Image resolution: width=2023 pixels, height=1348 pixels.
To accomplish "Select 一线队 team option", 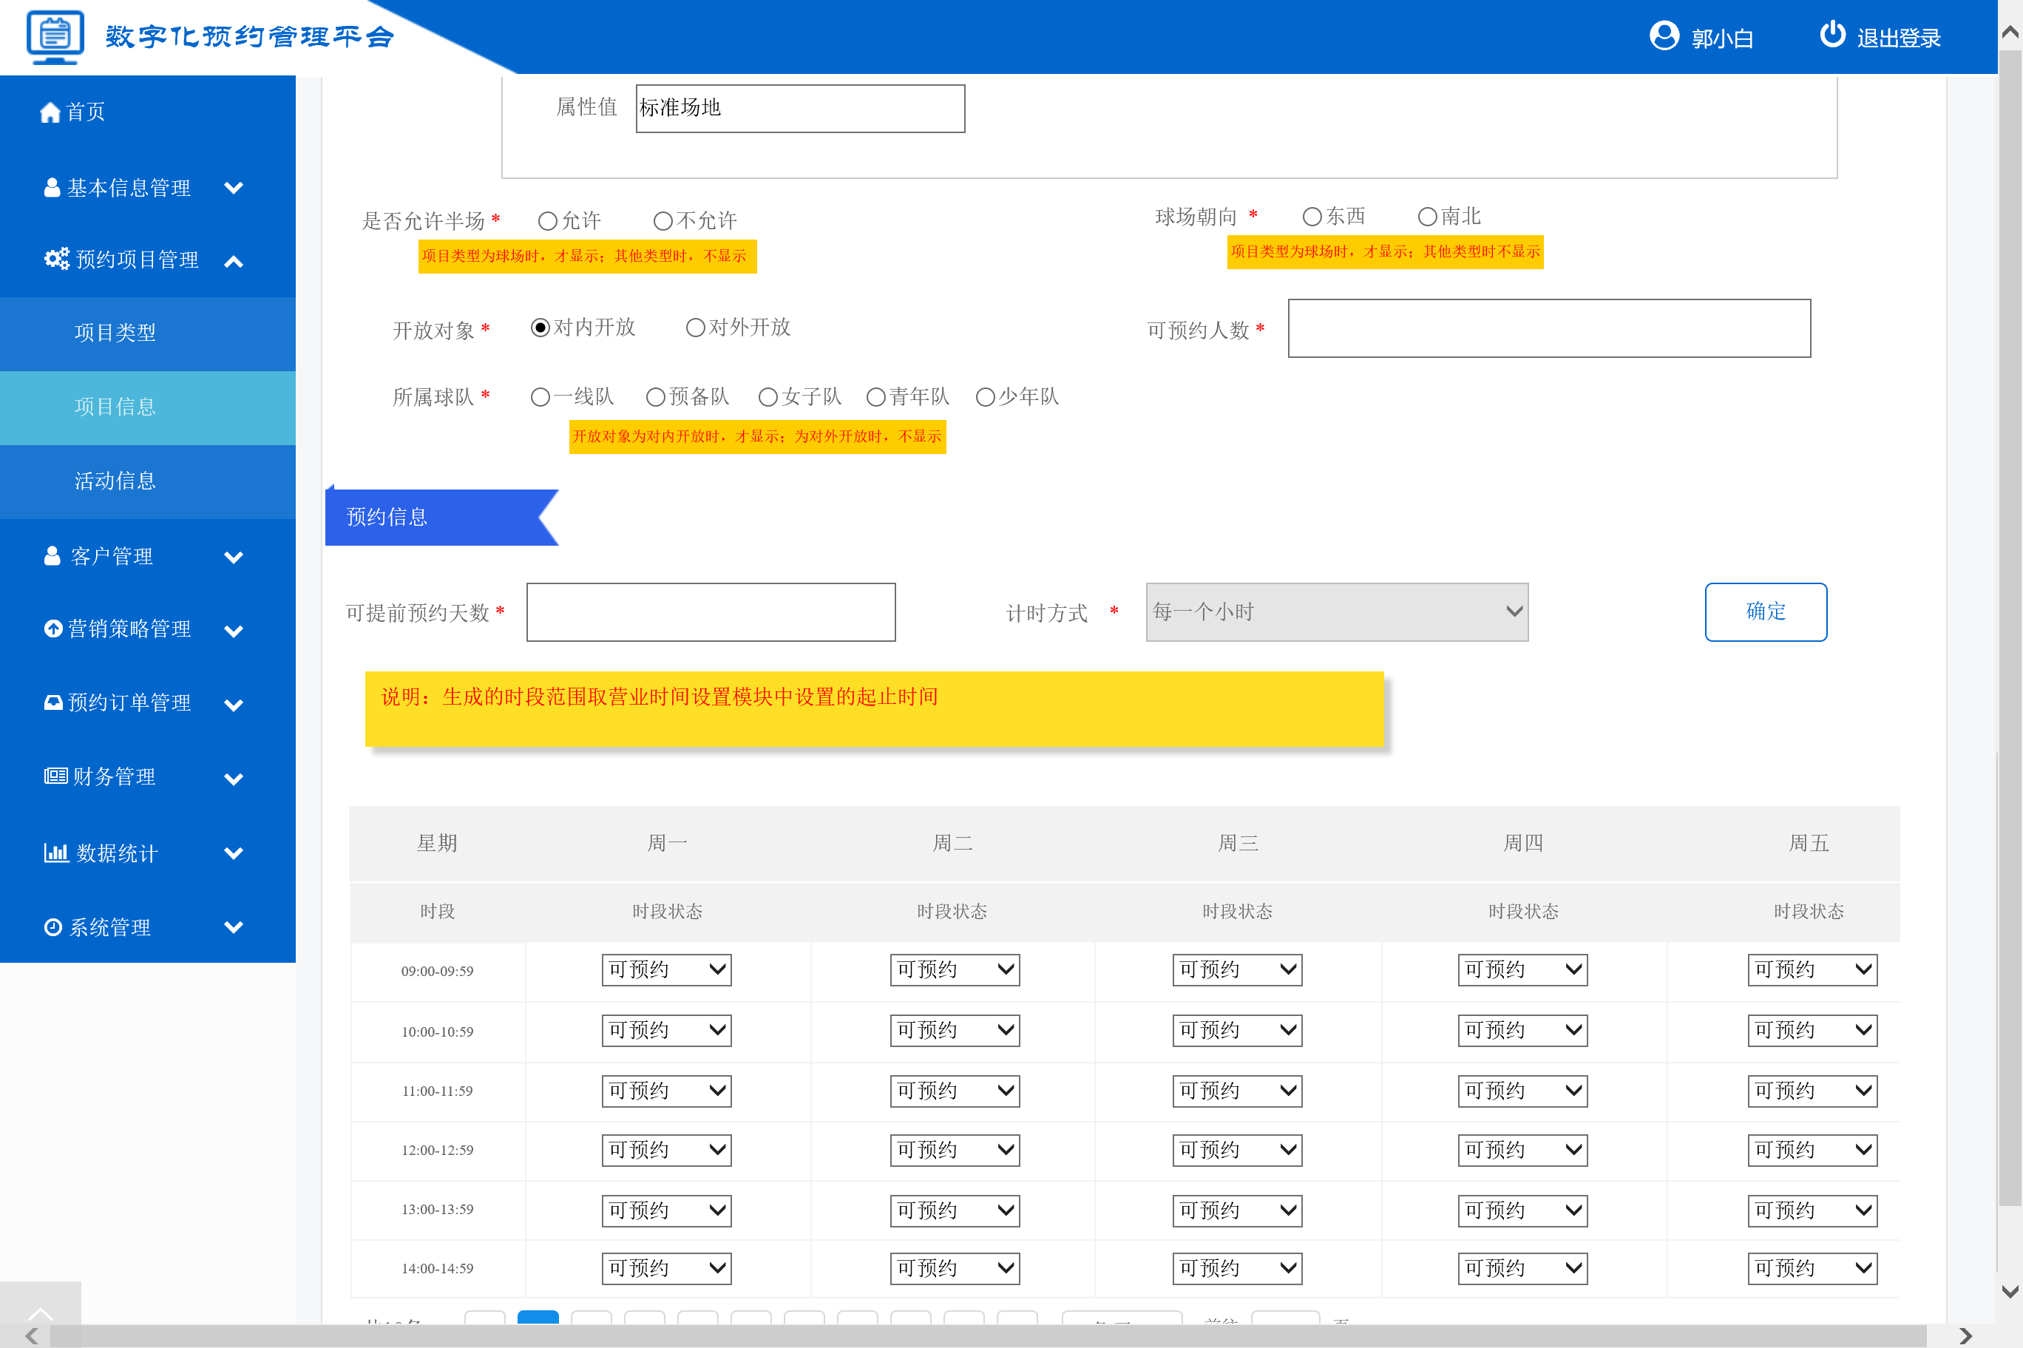I will pos(541,397).
